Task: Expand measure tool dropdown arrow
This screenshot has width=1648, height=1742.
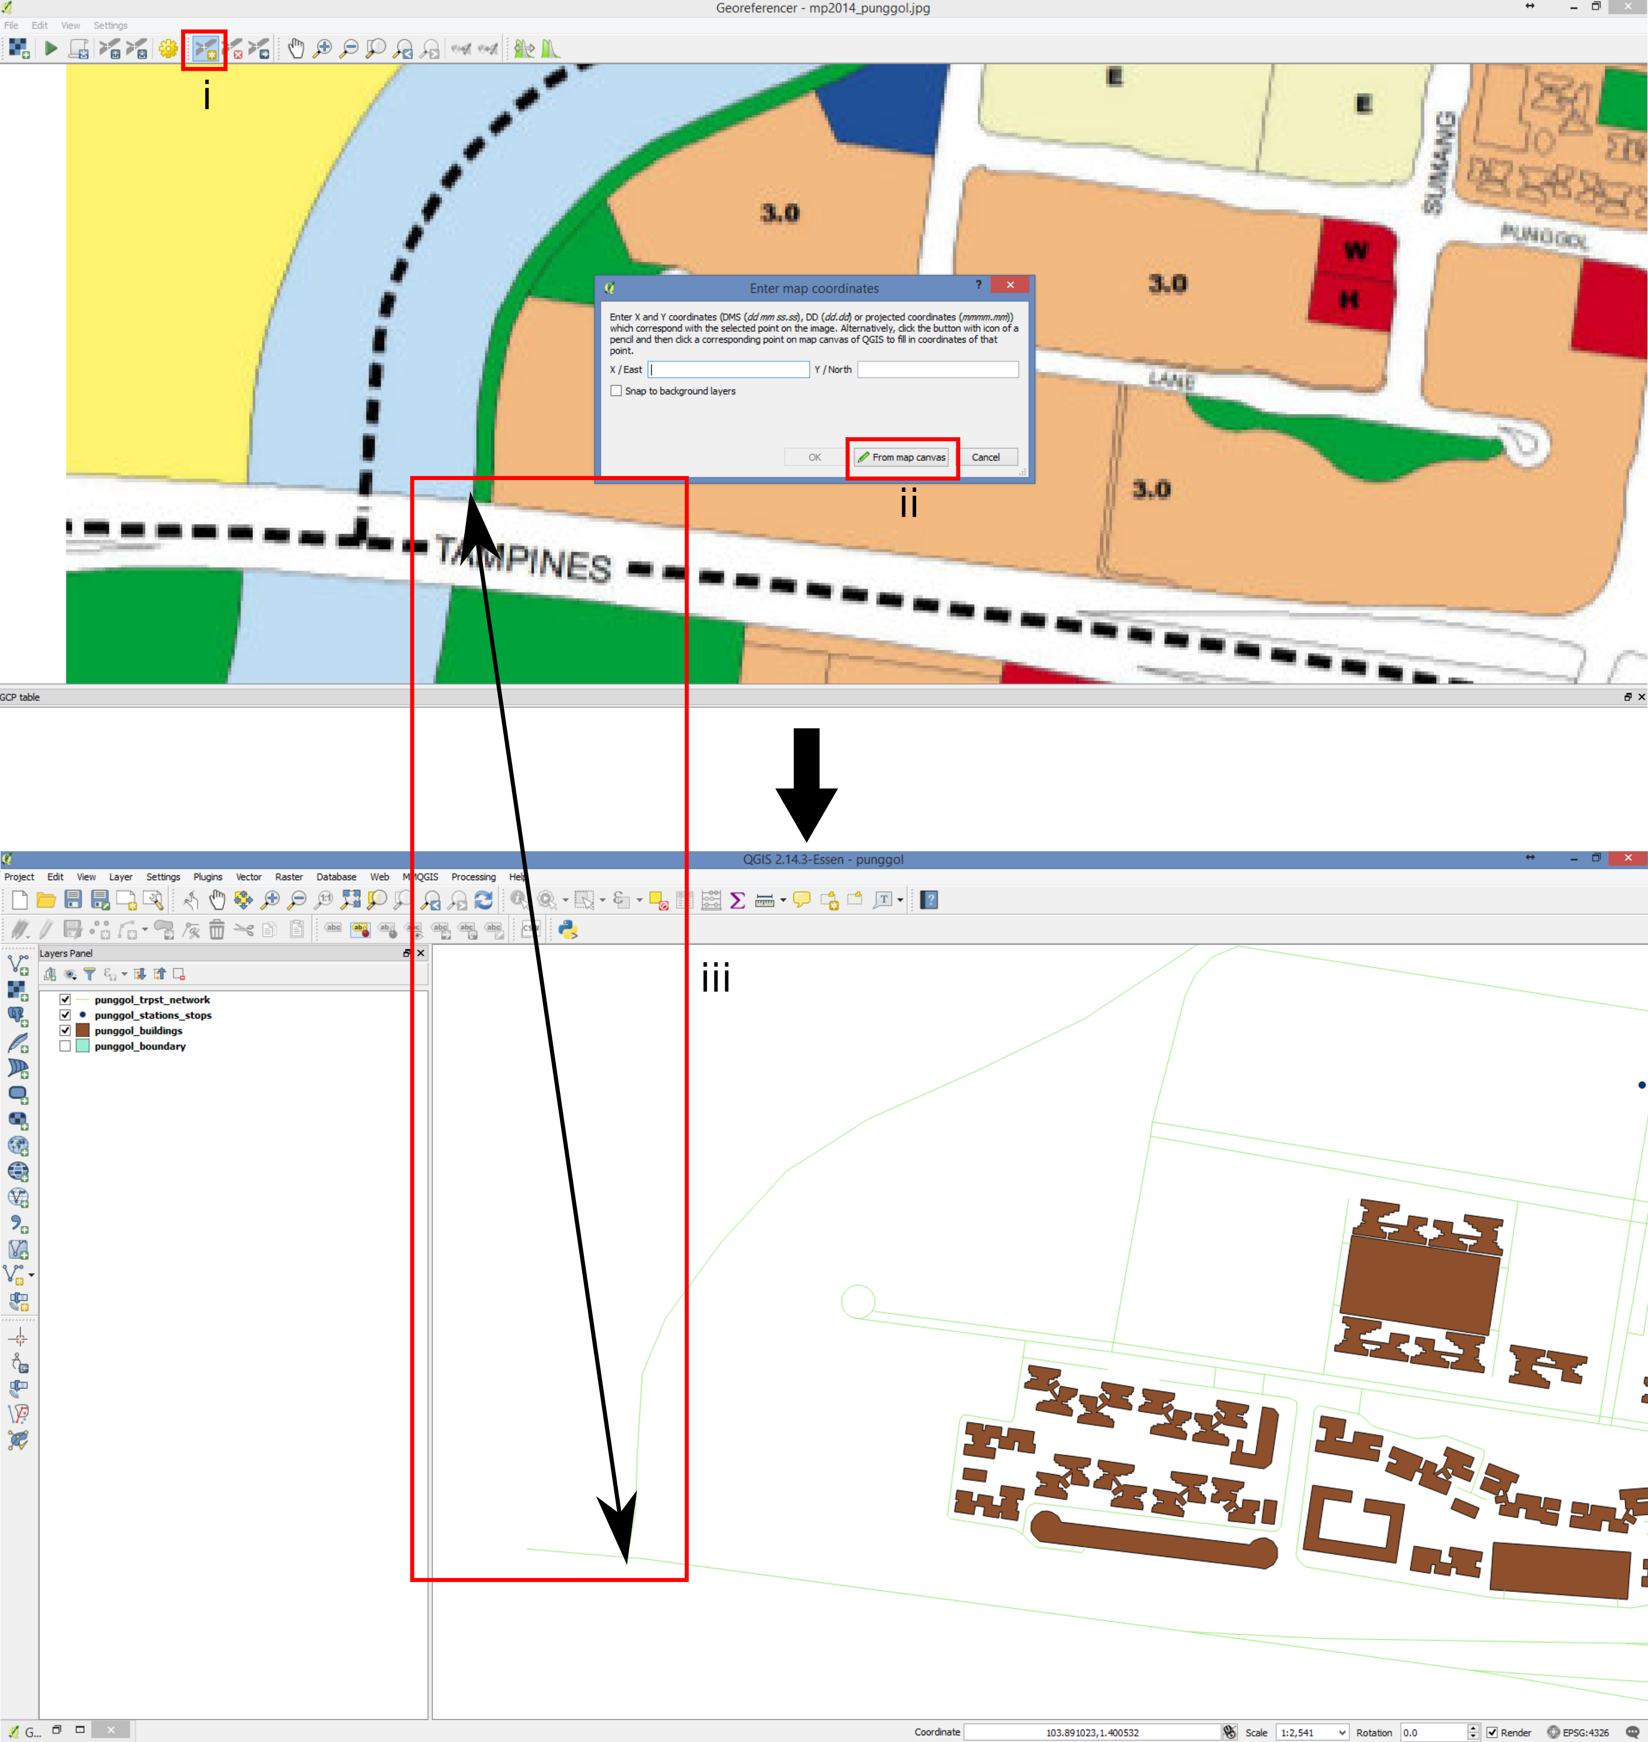Action: pos(783,900)
